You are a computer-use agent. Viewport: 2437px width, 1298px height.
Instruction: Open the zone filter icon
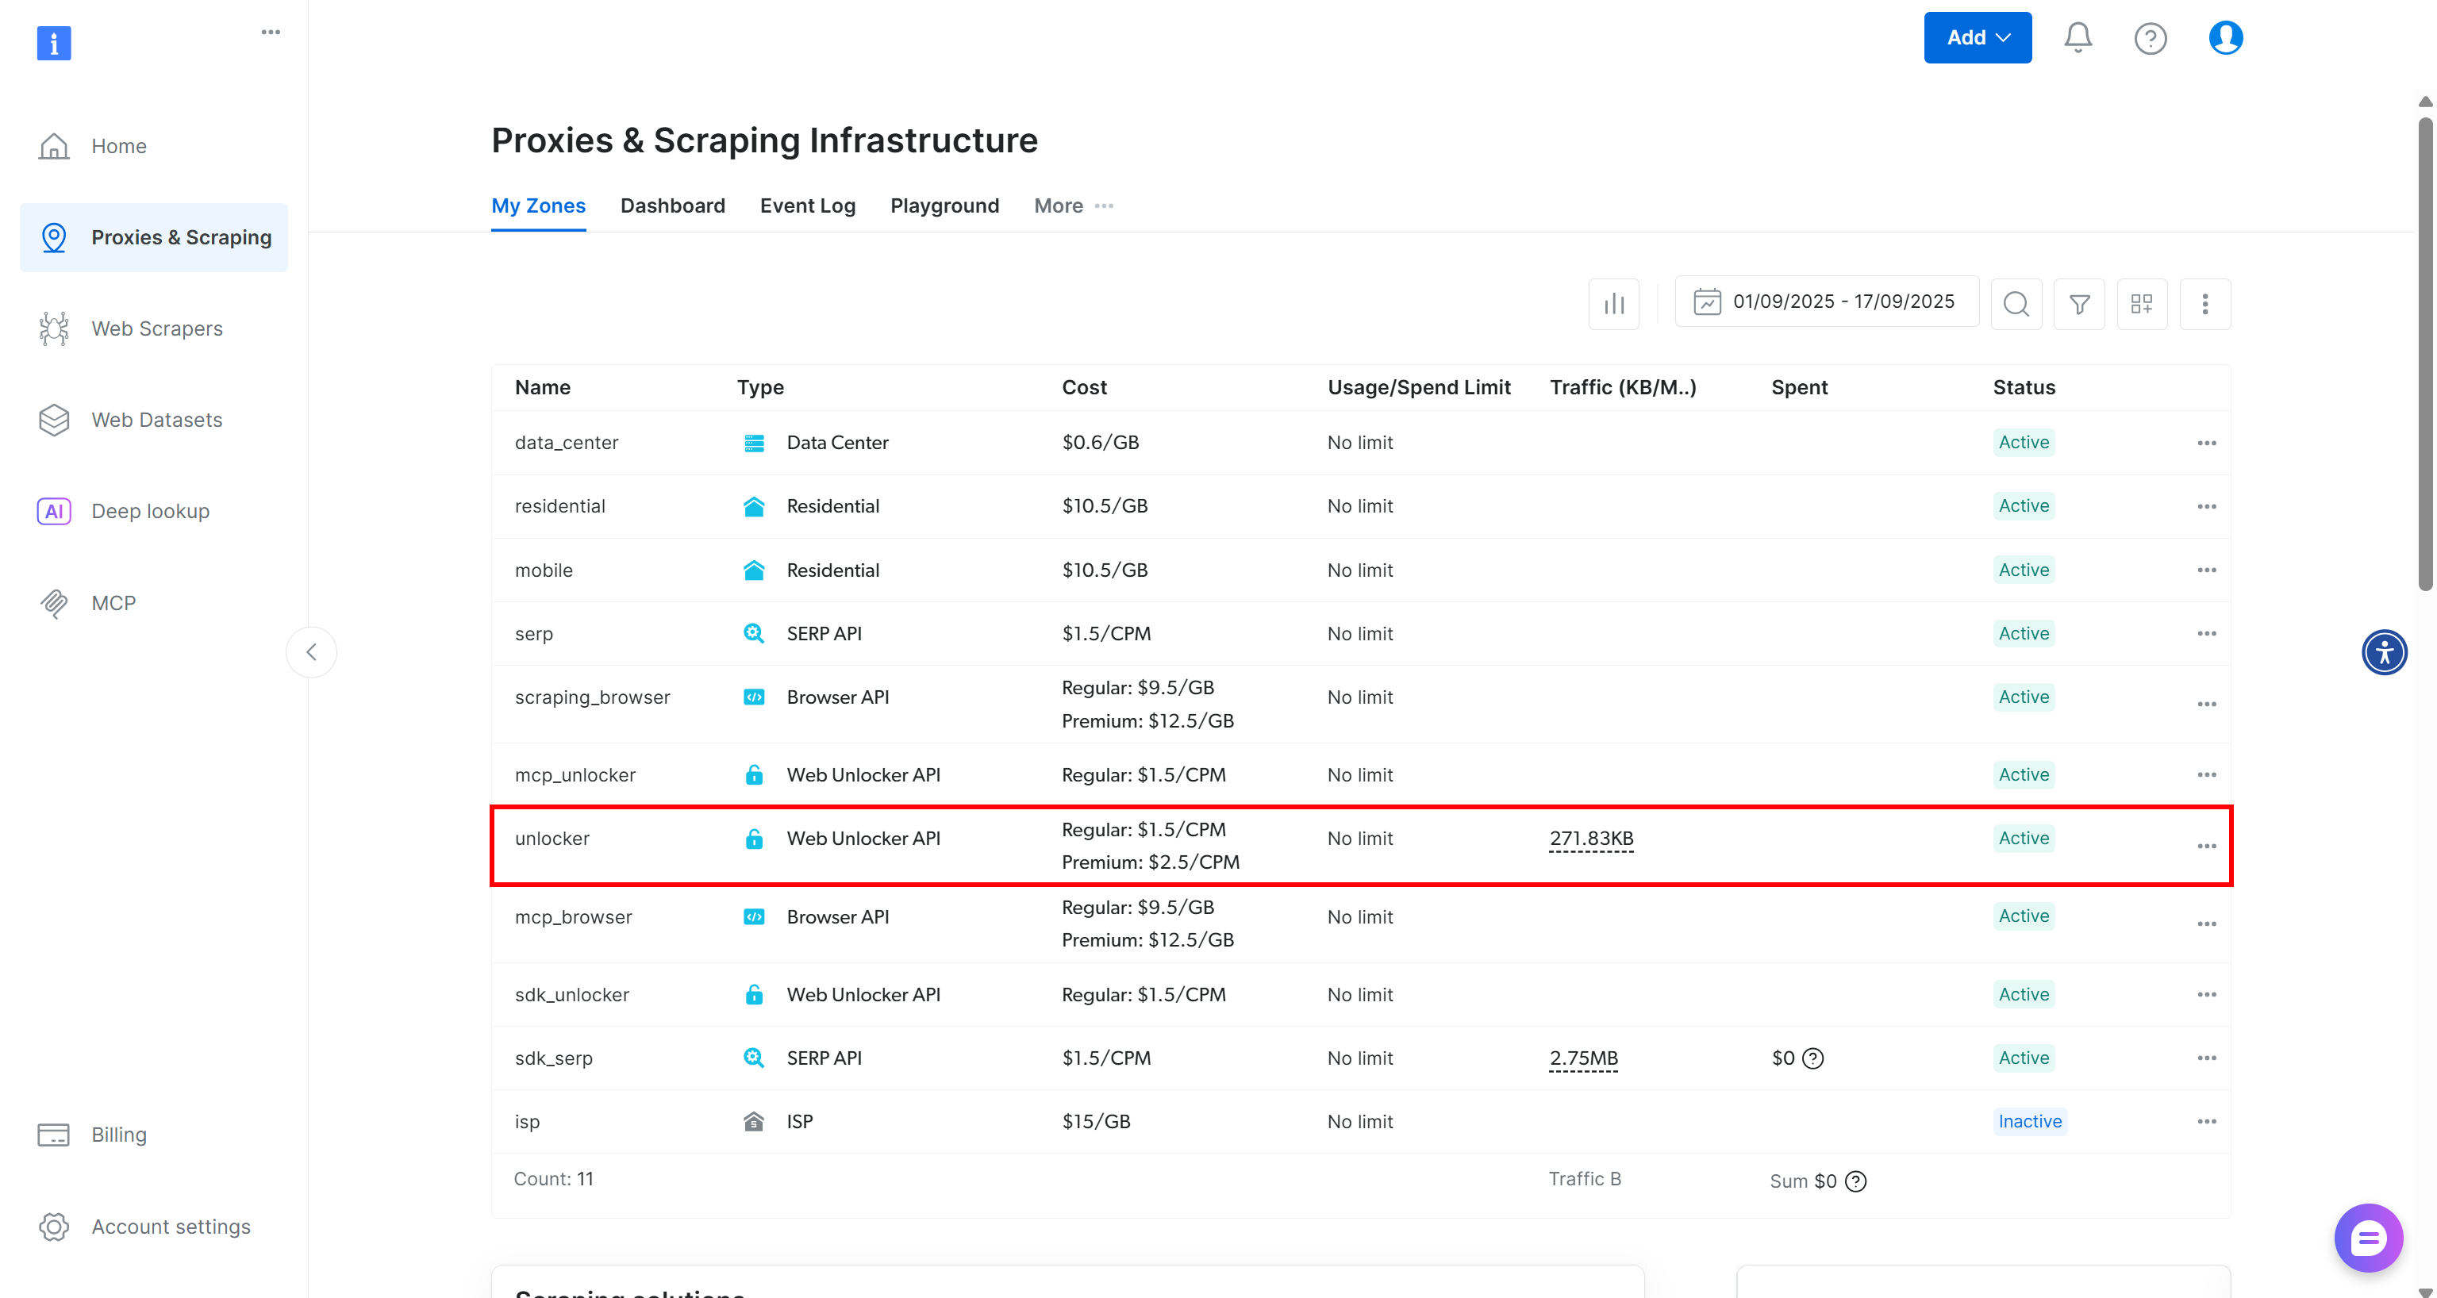click(x=2079, y=304)
